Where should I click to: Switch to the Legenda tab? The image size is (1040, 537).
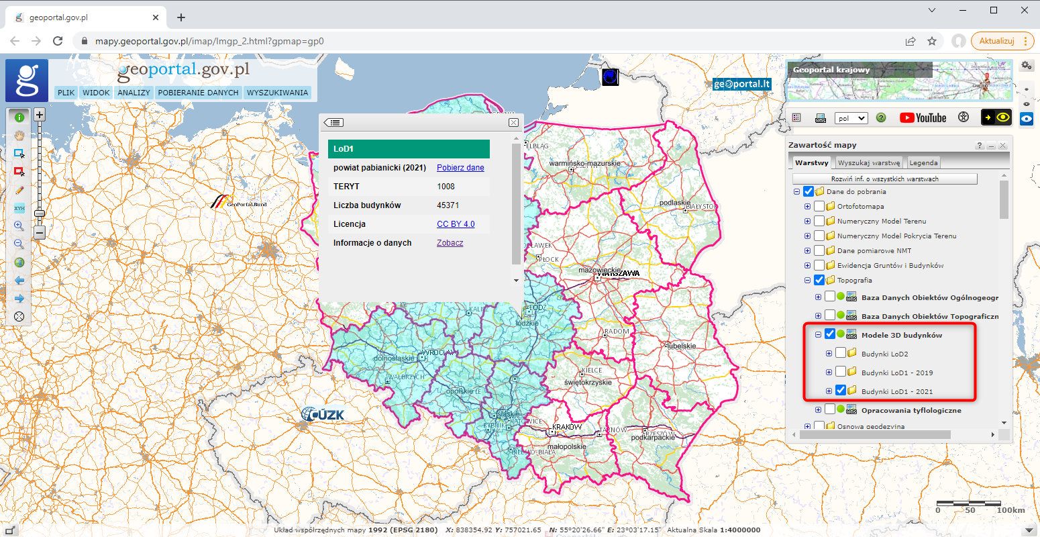[x=923, y=162]
